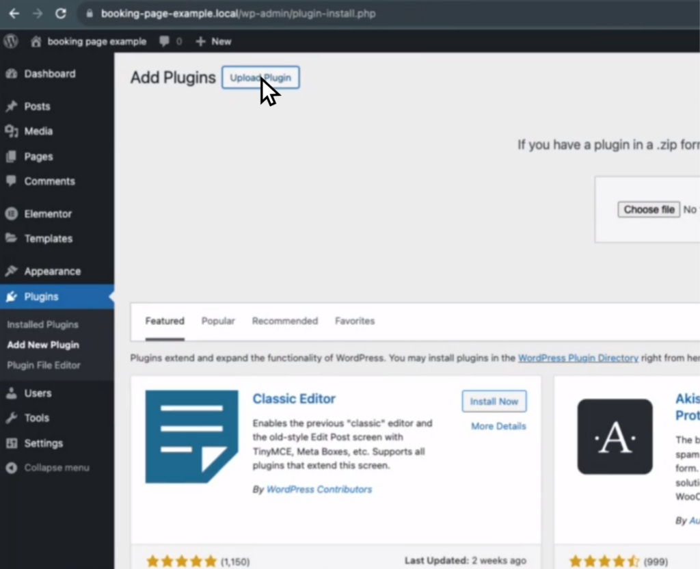This screenshot has width=700, height=569.
Task: Open the Recommended plugins tab
Action: [285, 321]
